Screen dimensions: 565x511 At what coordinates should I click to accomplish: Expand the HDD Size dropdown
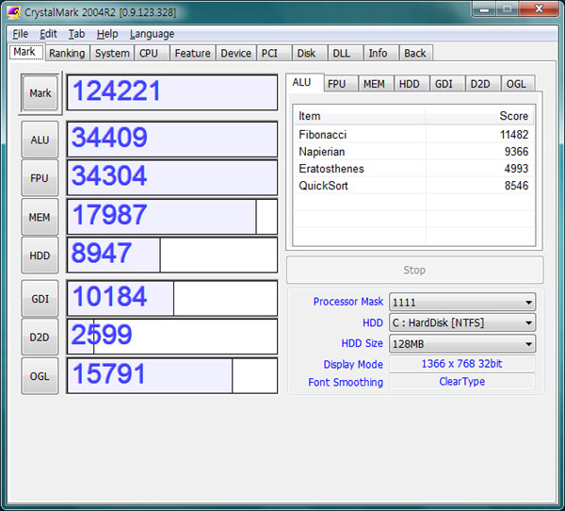coord(461,344)
